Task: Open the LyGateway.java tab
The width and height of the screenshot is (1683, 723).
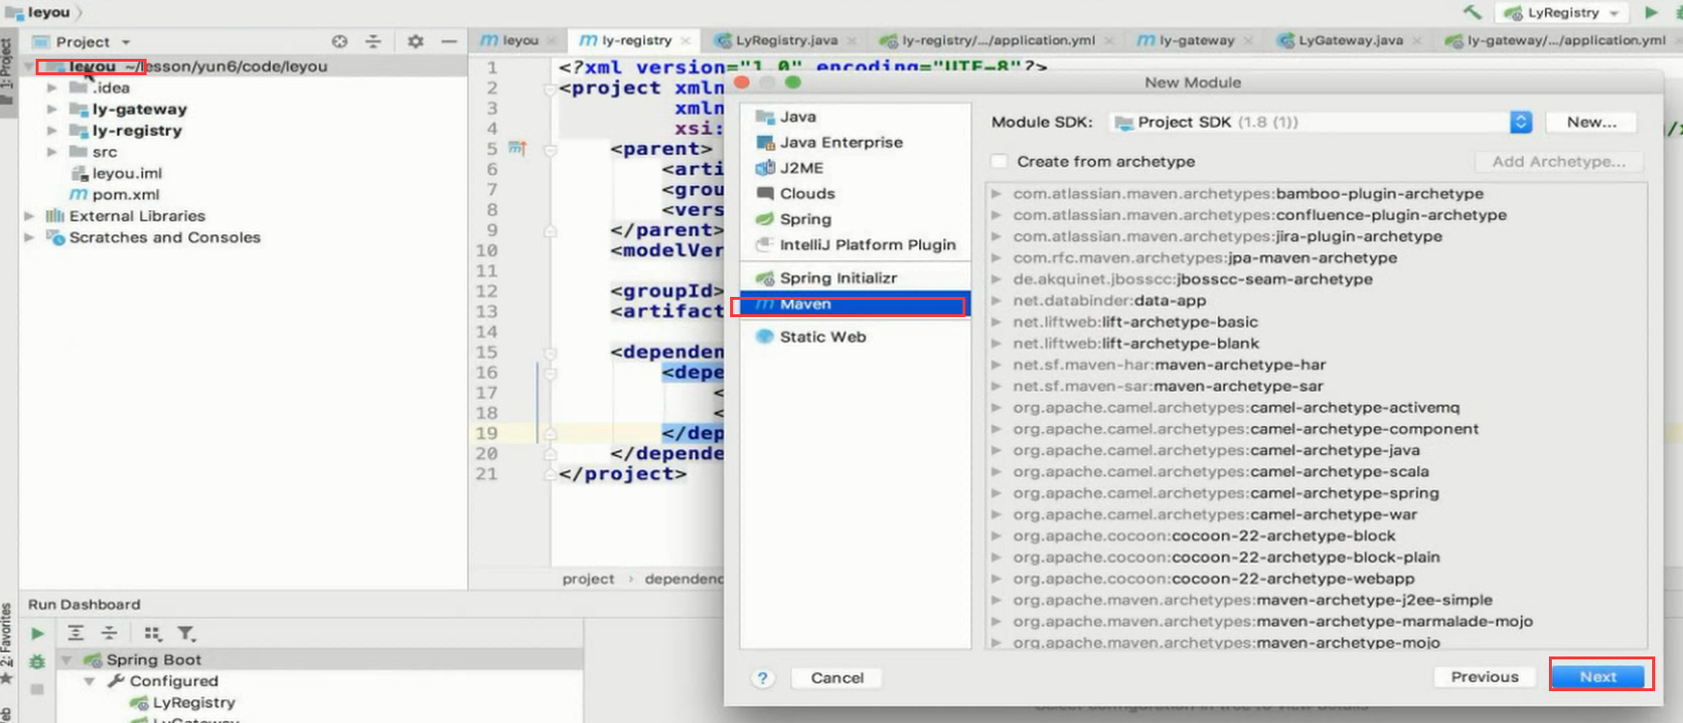Action: [1350, 40]
